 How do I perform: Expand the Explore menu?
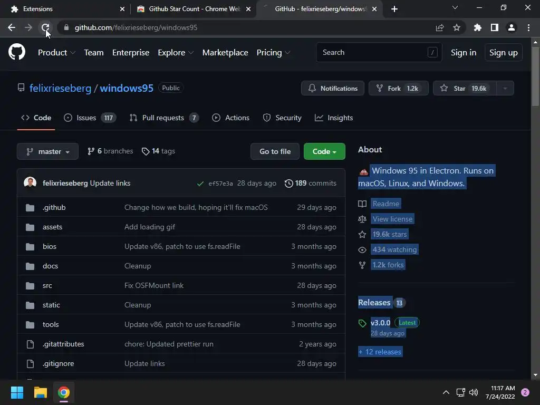[x=175, y=53]
